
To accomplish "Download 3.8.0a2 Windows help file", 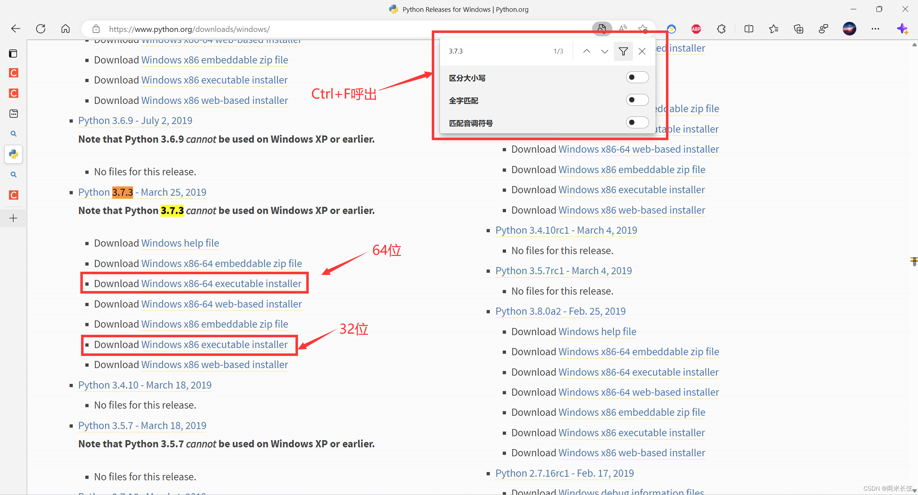I will 597,332.
